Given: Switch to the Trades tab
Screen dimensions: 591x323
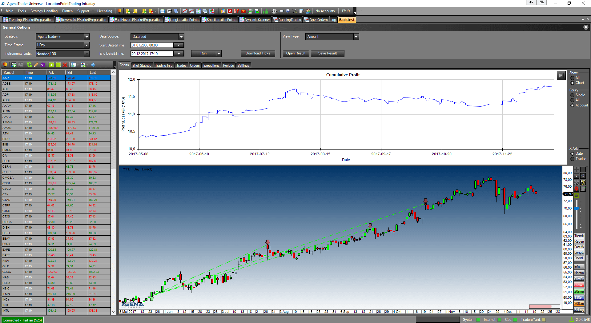Looking at the screenshot, I should tap(181, 66).
